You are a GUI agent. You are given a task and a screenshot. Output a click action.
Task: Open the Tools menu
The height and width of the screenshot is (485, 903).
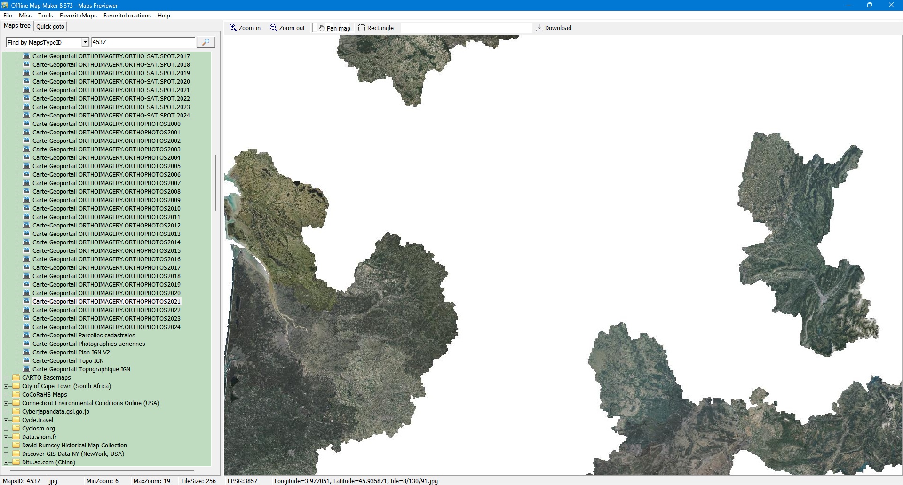tap(45, 16)
